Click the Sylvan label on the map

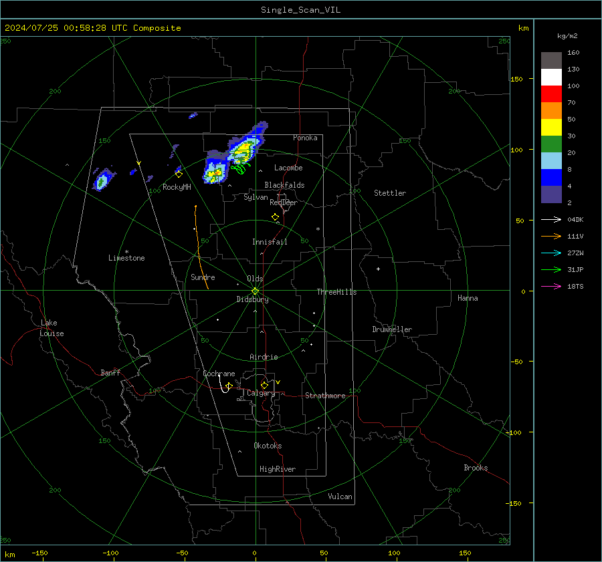click(x=256, y=197)
